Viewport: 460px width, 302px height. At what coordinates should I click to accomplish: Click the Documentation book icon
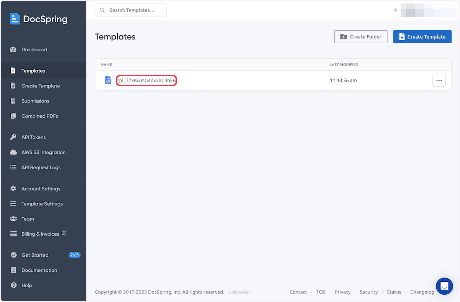[13, 270]
